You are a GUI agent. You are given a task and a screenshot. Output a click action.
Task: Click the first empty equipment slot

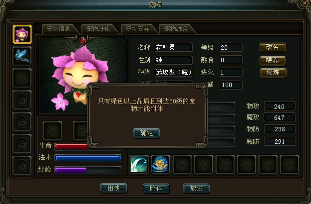click(x=52, y=131)
